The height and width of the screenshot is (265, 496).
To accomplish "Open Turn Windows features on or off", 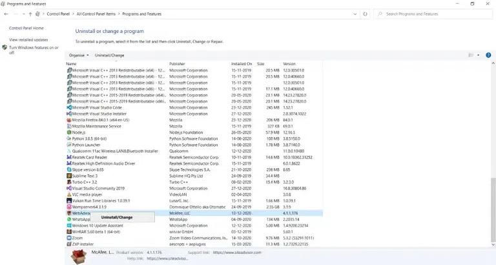I will [34, 50].
